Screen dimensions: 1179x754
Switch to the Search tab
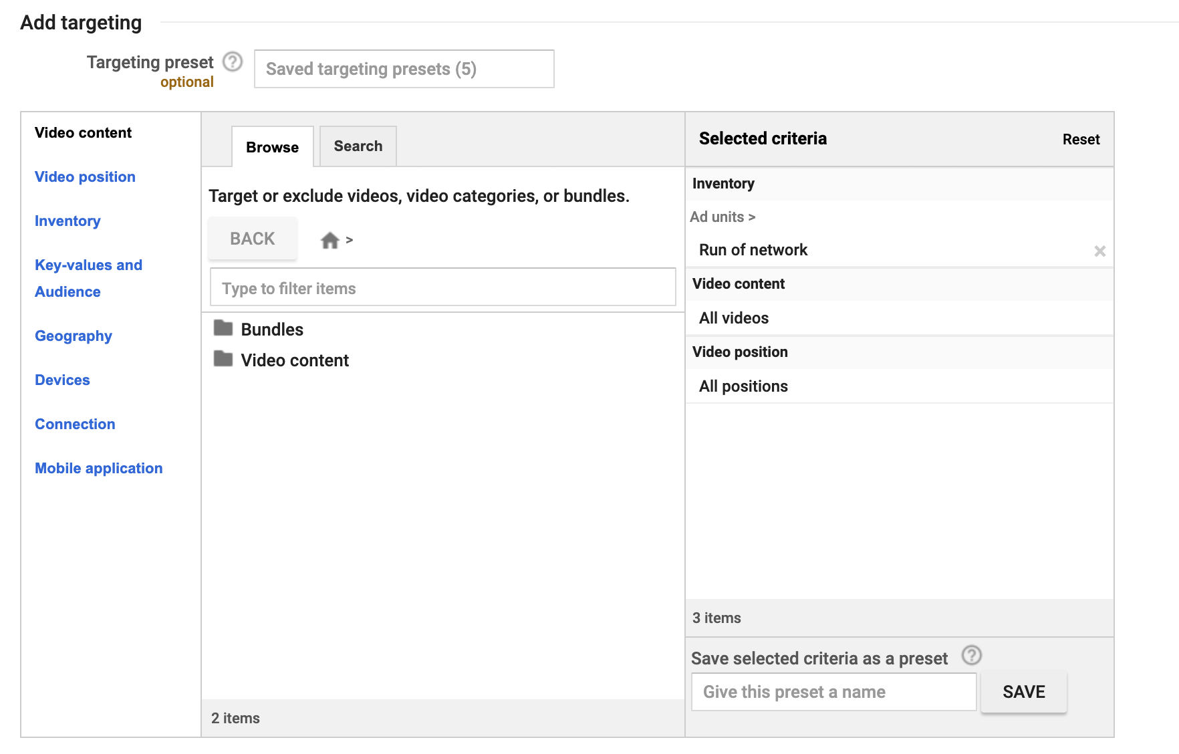358,146
